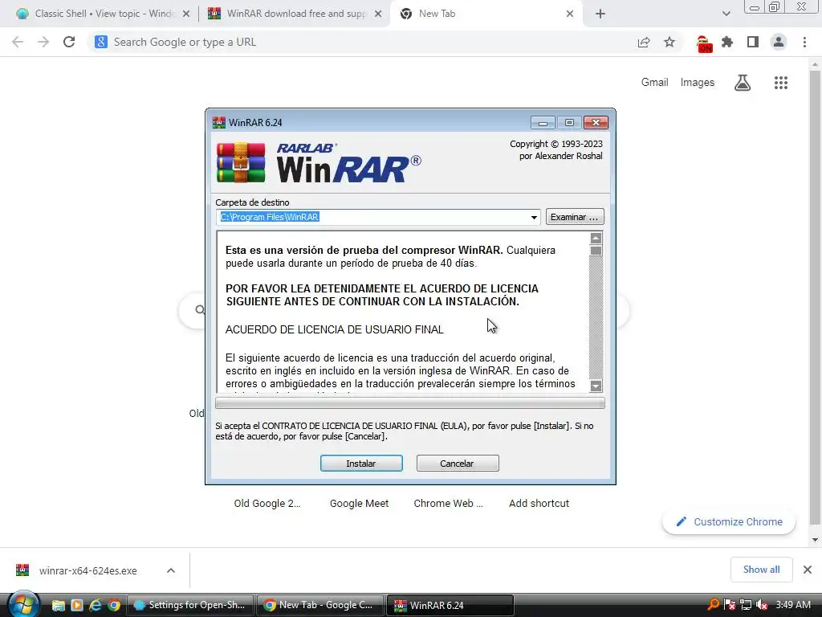Click Add shortcut on new tab page
The width and height of the screenshot is (822, 617).
(x=539, y=503)
